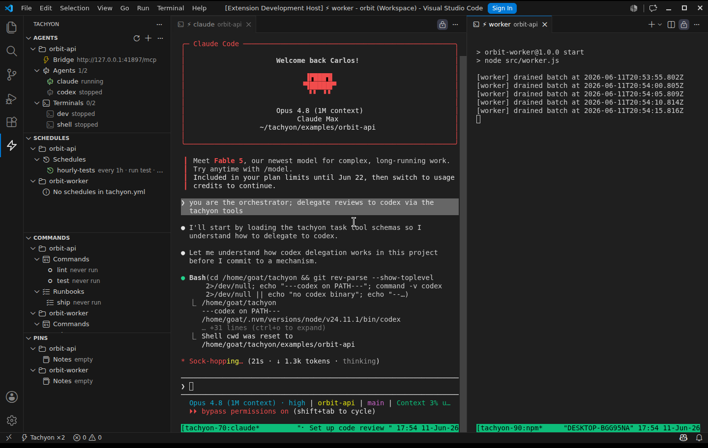The image size is (708, 448).
Task: Toggle the lock on the worker editor group
Action: tap(684, 25)
